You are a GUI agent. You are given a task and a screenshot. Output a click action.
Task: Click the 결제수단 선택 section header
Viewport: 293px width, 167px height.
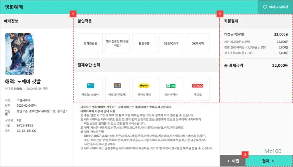click(x=89, y=65)
